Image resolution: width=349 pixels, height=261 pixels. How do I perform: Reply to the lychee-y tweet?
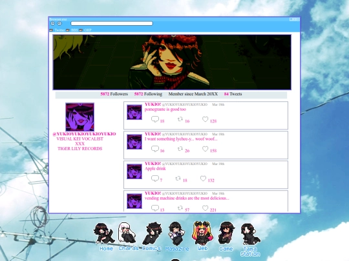click(x=155, y=149)
